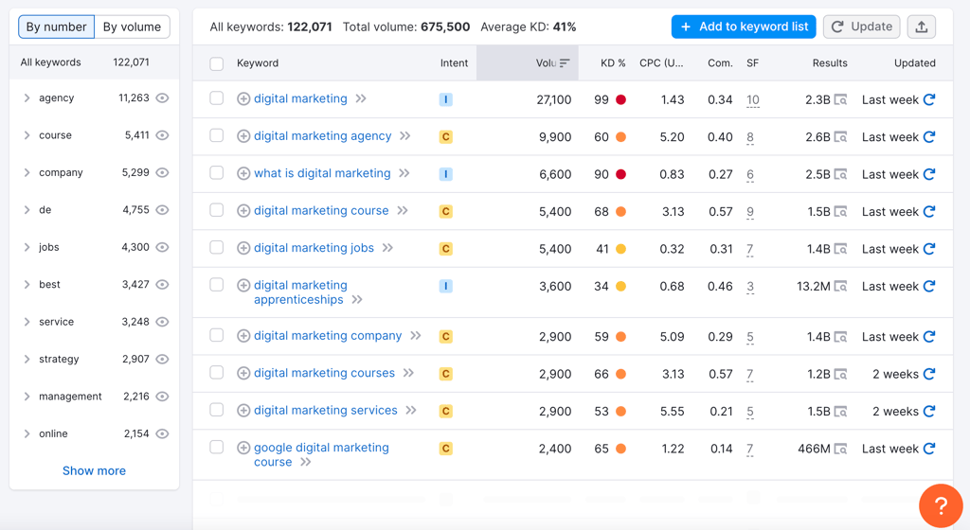Add 'digital marketing jobs' via plus icon

[243, 248]
